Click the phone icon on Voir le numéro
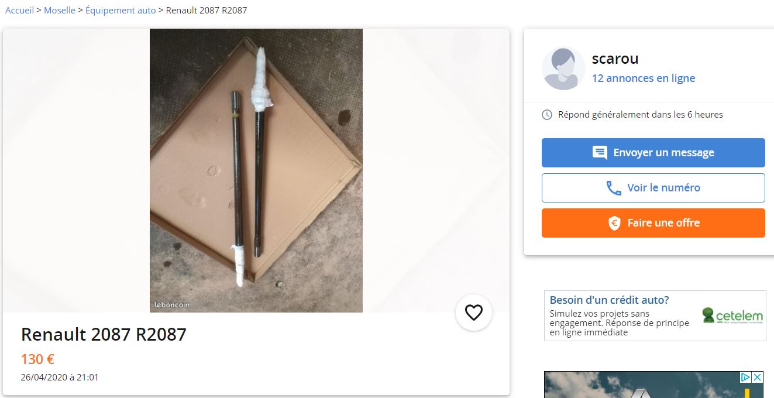This screenshot has height=398, width=774. pyautogui.click(x=614, y=188)
